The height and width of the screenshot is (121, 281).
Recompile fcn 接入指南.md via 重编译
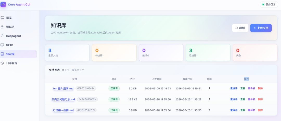pos(234,88)
